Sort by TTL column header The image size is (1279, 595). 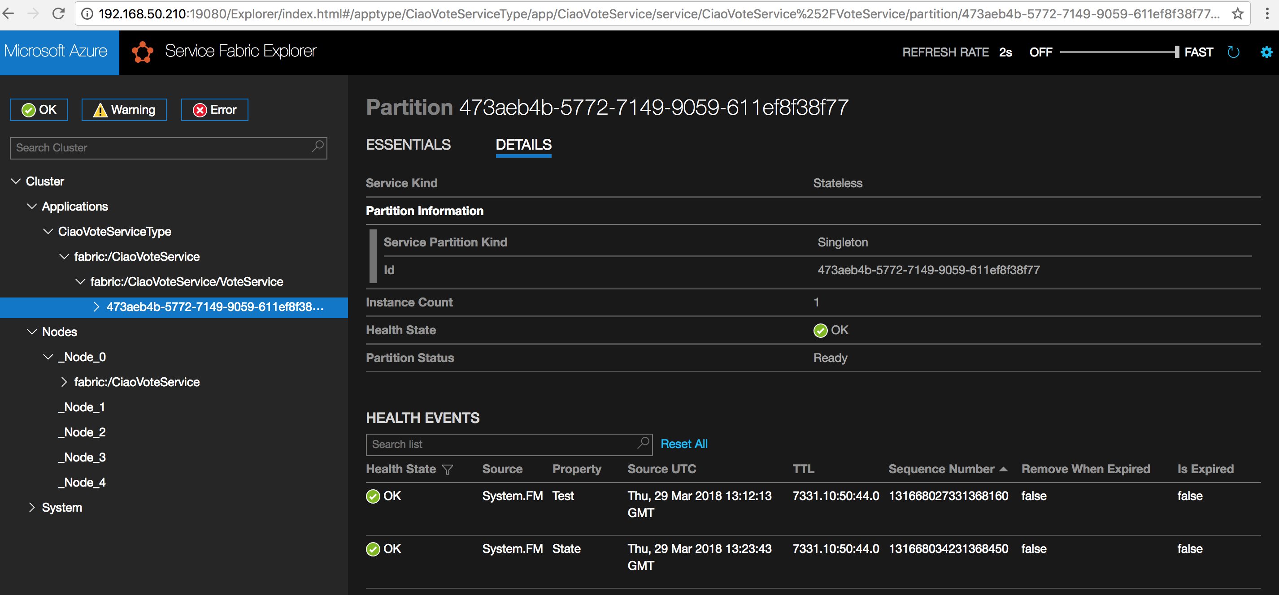[x=803, y=470]
